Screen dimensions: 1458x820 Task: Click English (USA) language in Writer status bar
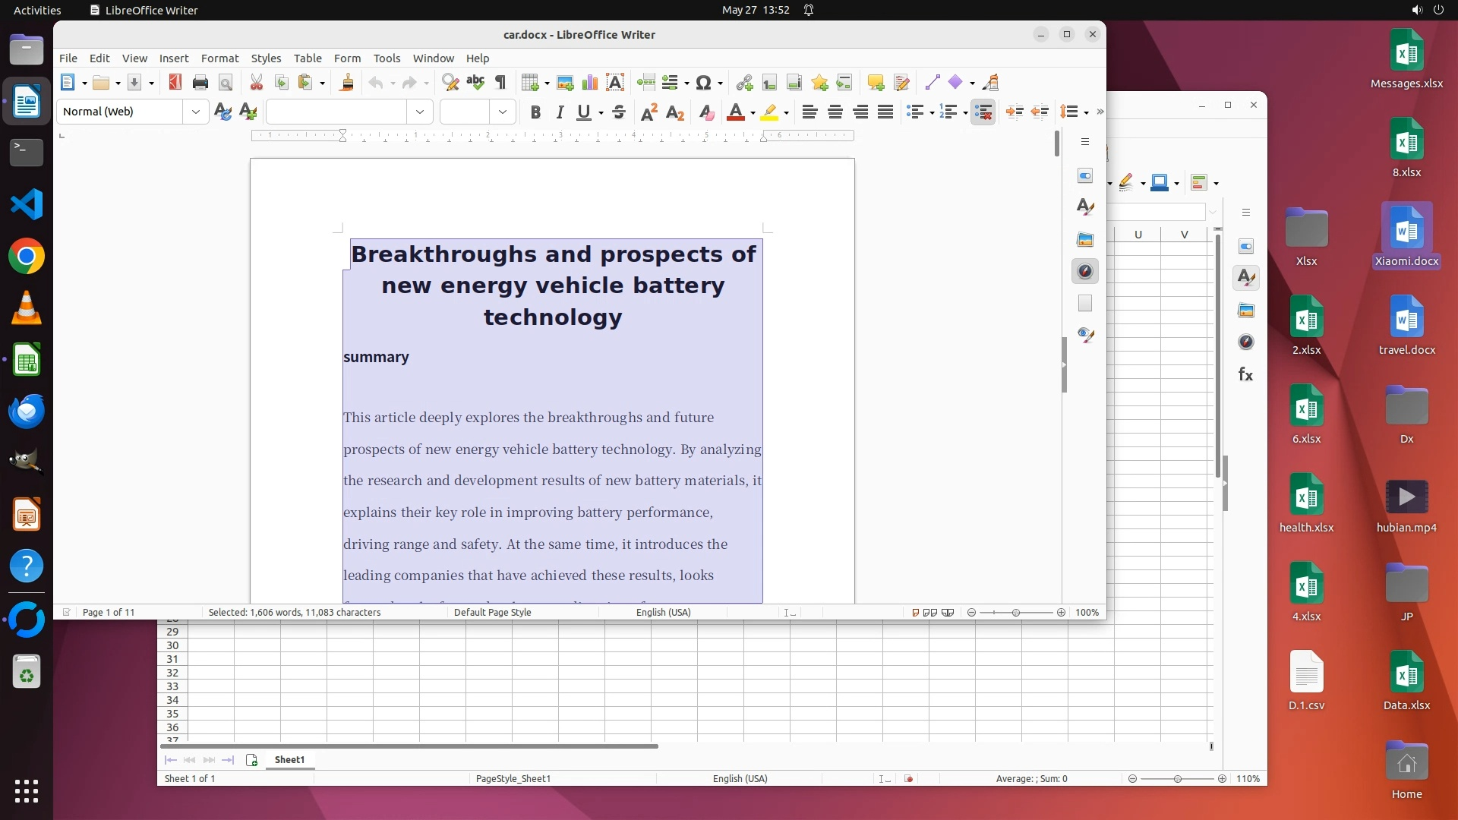pos(663,613)
